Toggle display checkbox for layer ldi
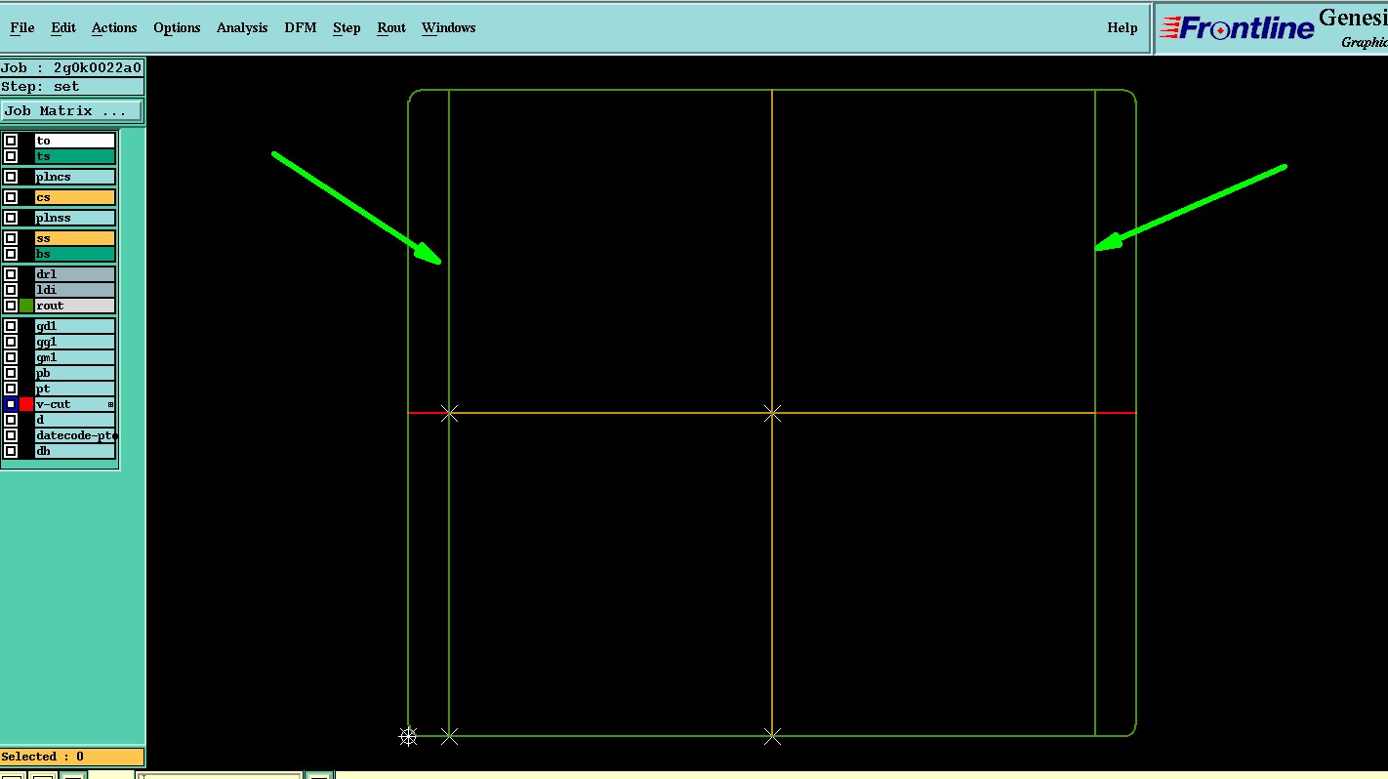 11,290
